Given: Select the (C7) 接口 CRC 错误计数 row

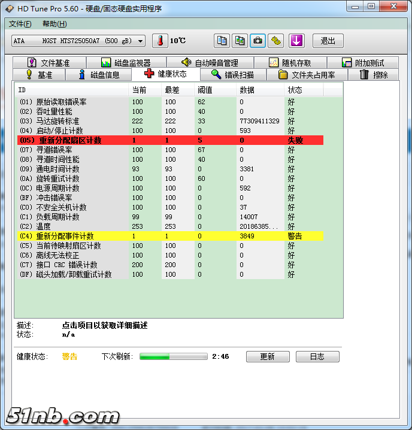Looking at the screenshot, I should (x=170, y=265).
